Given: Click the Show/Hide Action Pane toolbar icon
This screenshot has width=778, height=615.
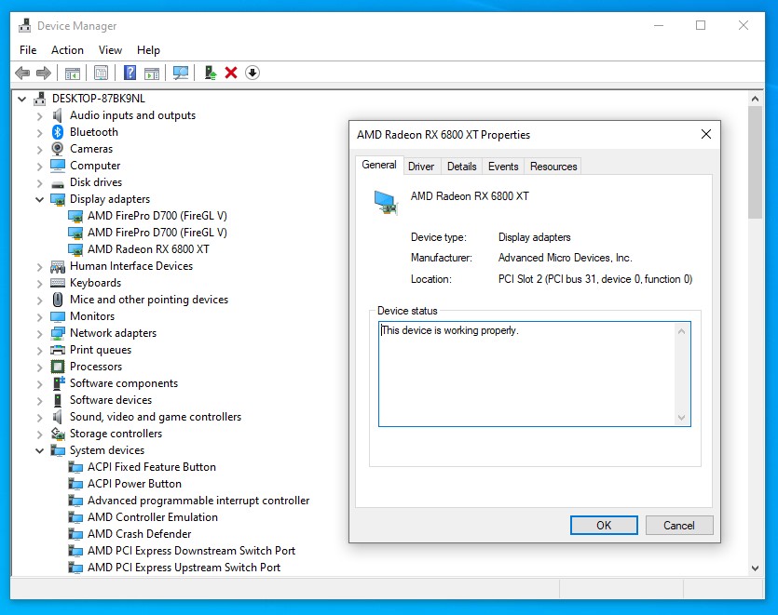Looking at the screenshot, I should 152,73.
